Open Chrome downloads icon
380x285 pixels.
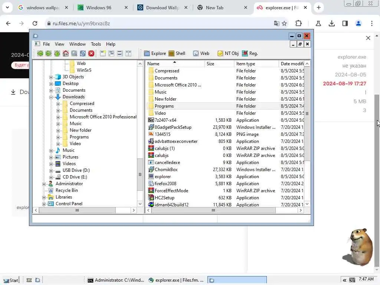(x=331, y=23)
